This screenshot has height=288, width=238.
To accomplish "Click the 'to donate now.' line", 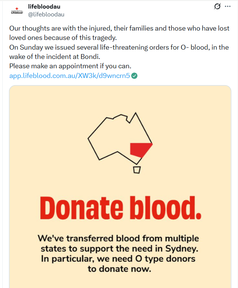I will pyautogui.click(x=119, y=269).
